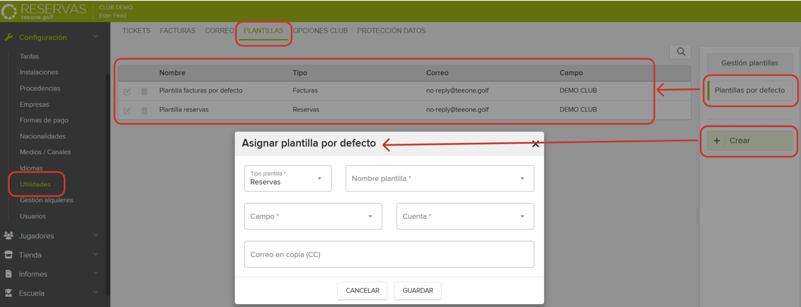The image size is (801, 307).
Task: Click the search magnifier icon
Action: point(680,52)
